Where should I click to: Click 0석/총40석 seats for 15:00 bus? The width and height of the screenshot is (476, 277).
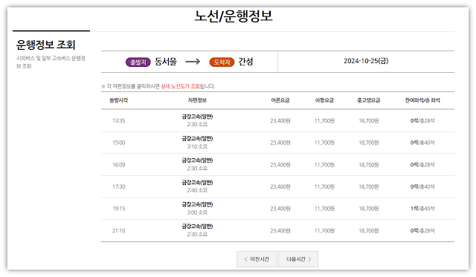[x=422, y=143]
